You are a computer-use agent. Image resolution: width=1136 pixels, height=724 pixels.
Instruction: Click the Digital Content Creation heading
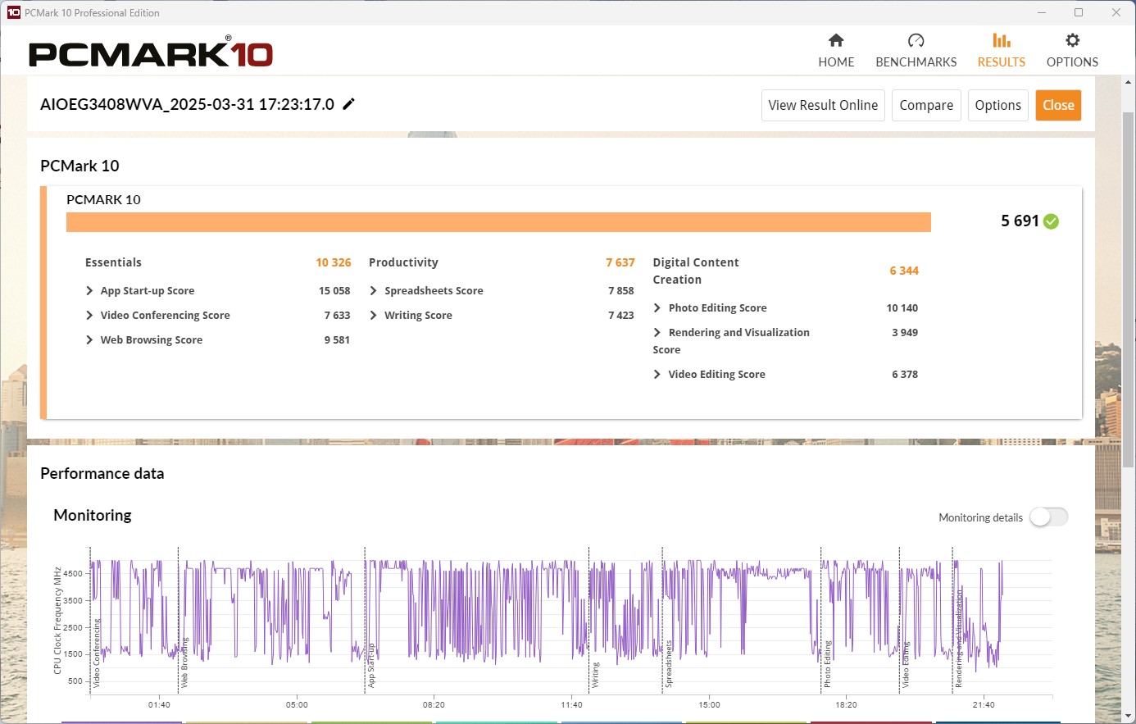[x=696, y=271]
